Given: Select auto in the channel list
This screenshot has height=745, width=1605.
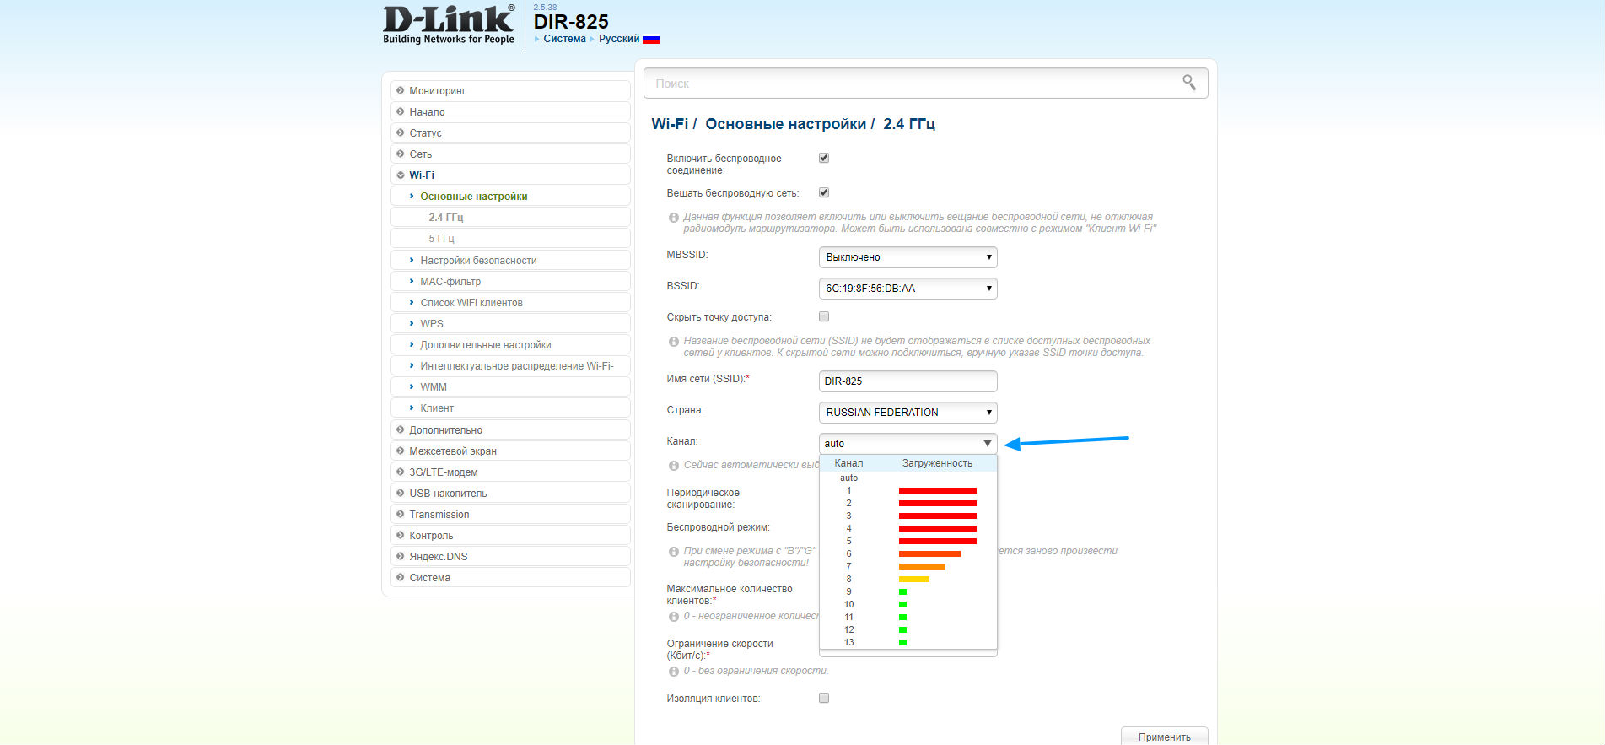Looking at the screenshot, I should tap(908, 478).
